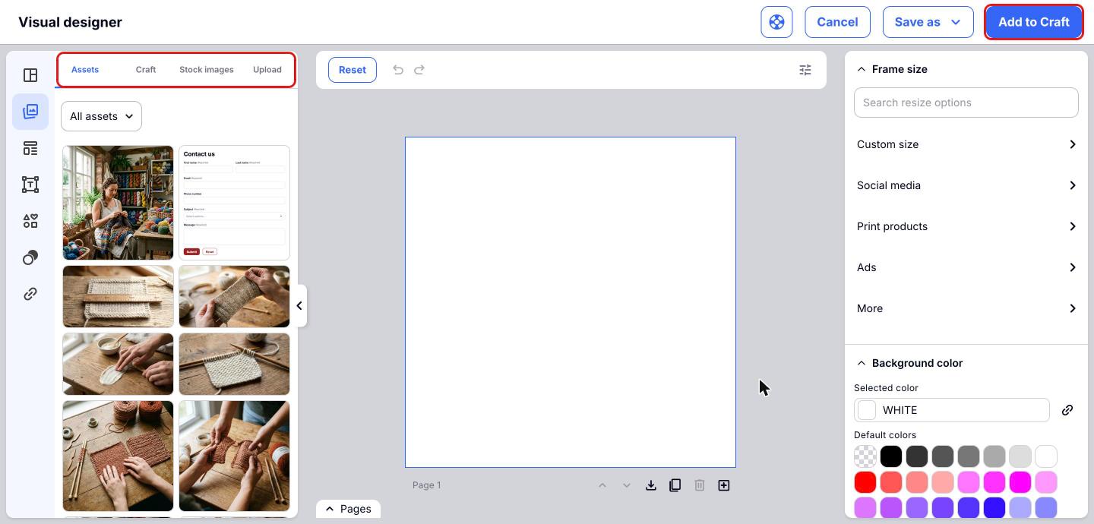
Task: Undo the last action
Action: pos(398,70)
